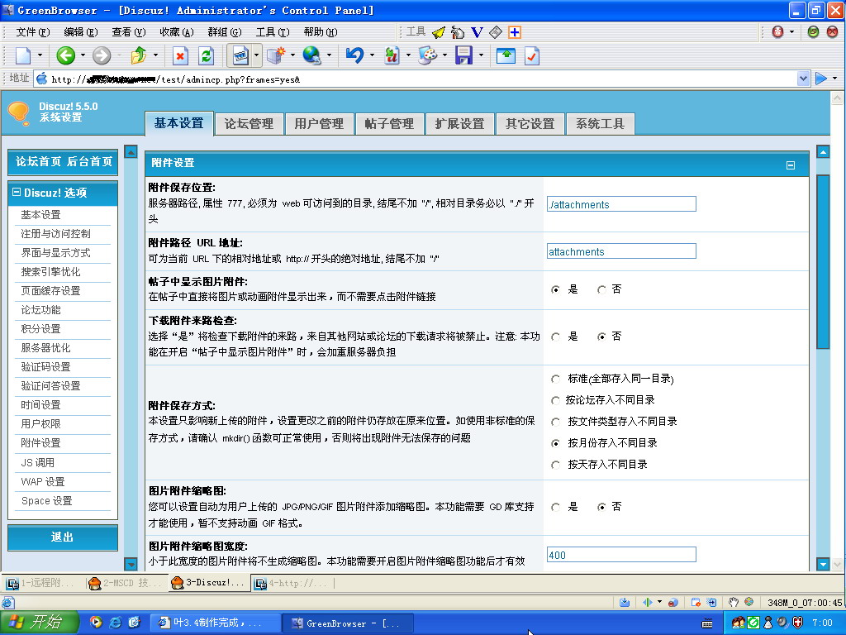The height and width of the screenshot is (635, 846).
Task: Click the hand icon in status bar
Action: 734,602
